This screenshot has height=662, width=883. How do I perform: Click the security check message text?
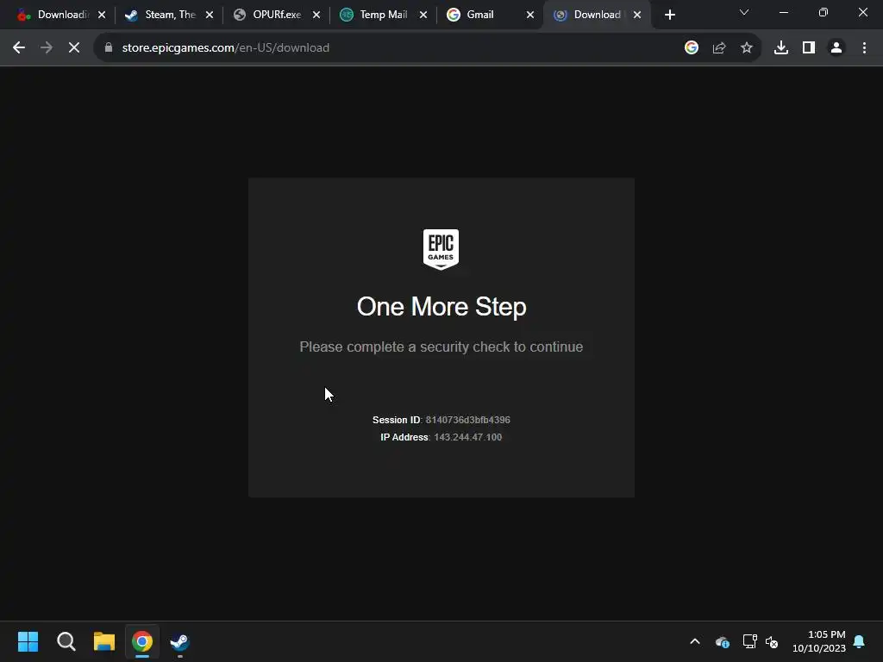[441, 347]
